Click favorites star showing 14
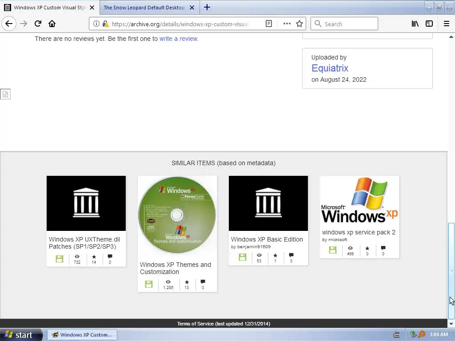Viewport: 455px width, 341px height. [94, 257]
